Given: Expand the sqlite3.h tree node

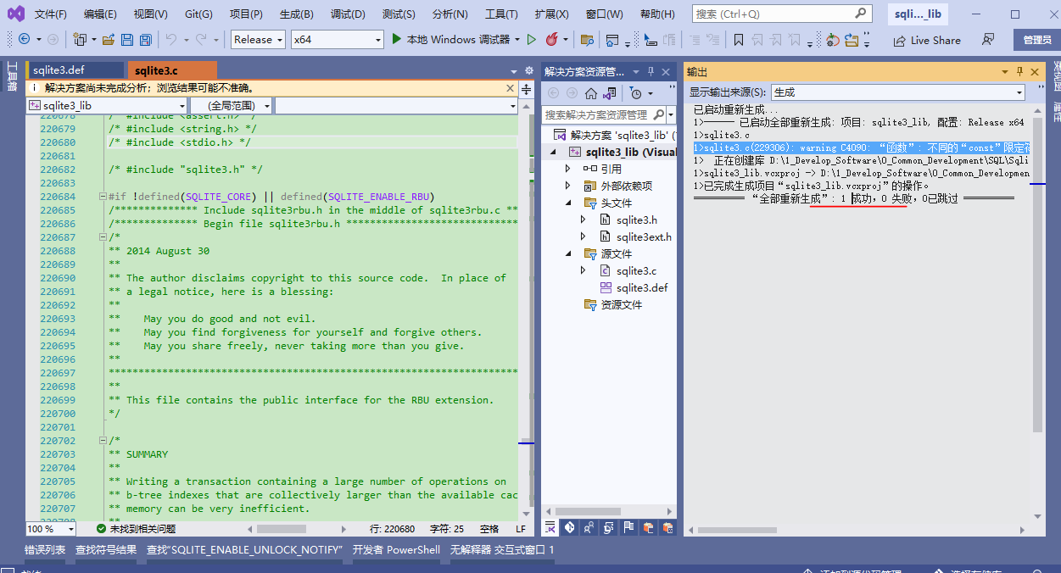Looking at the screenshot, I should [583, 220].
